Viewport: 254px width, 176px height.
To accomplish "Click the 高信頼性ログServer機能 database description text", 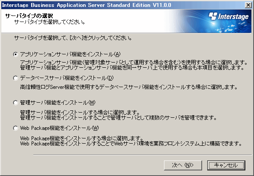I will [x=129, y=87].
